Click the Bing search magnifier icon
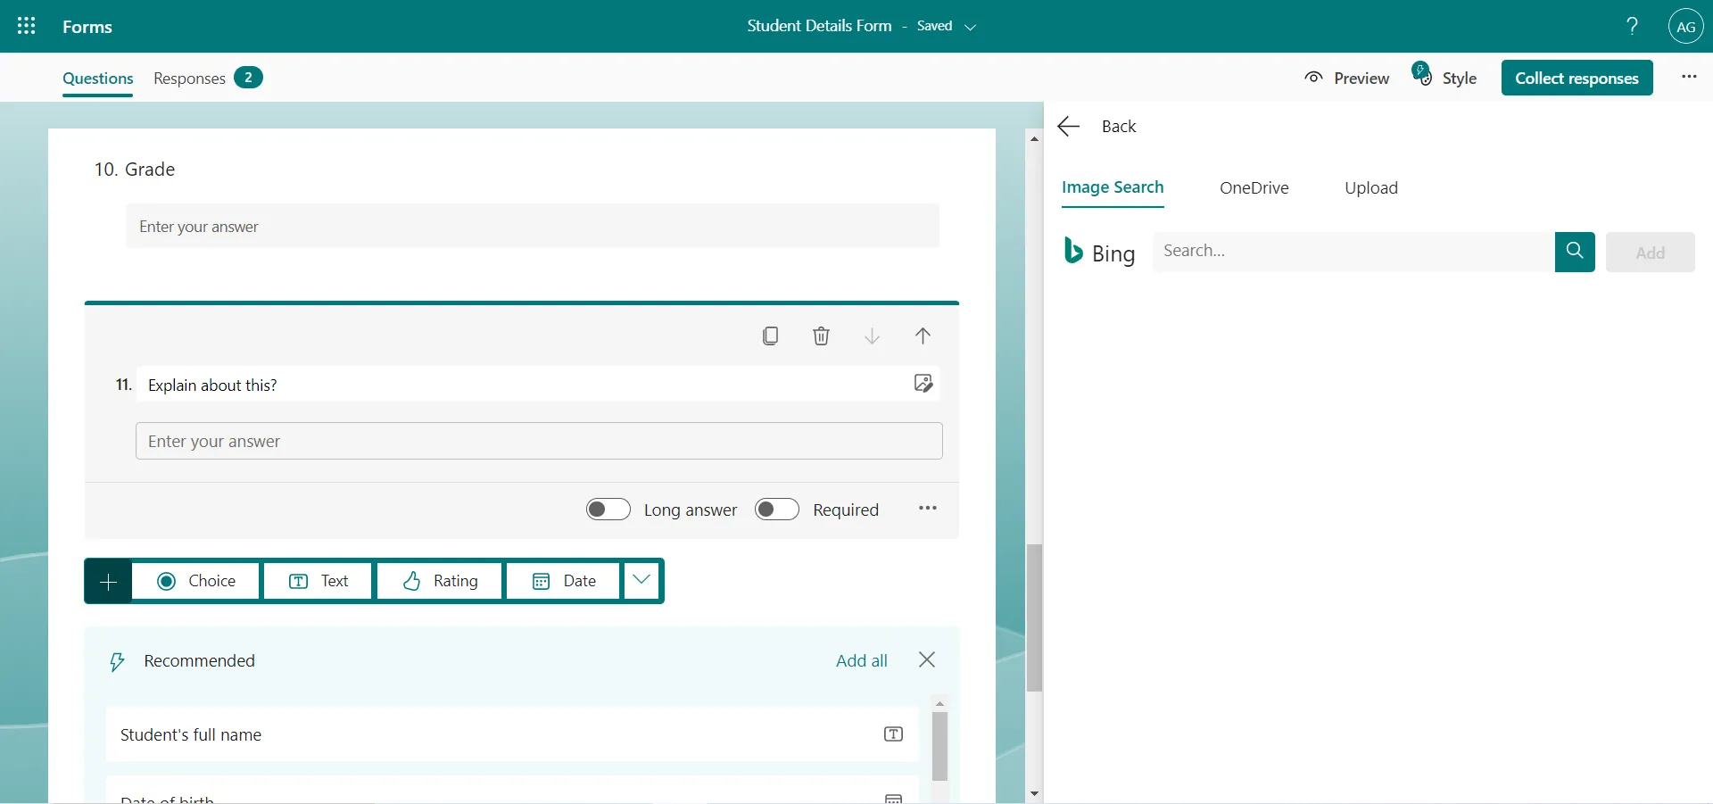This screenshot has height=804, width=1713. click(1574, 253)
